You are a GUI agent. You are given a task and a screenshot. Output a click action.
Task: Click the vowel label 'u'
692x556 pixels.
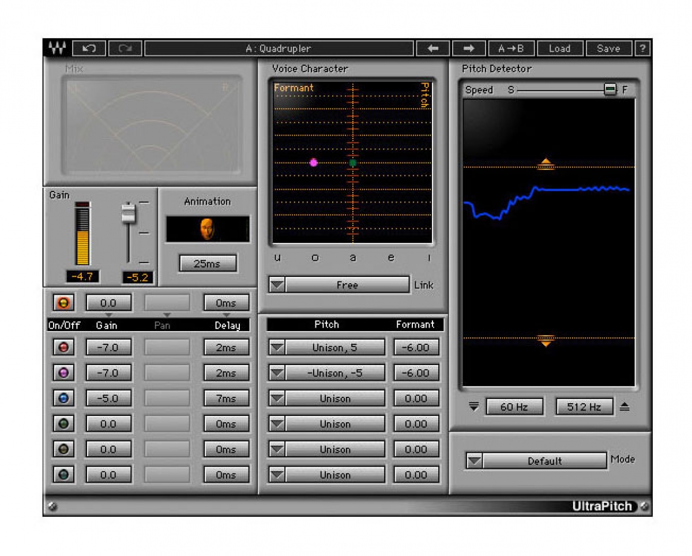tap(277, 258)
